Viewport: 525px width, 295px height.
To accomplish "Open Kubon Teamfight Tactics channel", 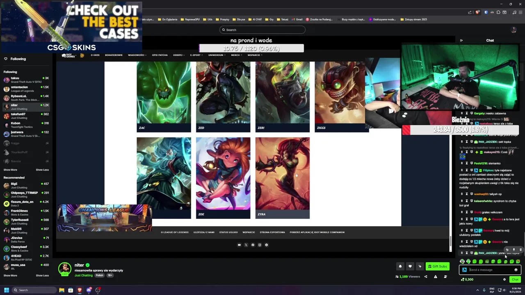I will [x=26, y=125].
